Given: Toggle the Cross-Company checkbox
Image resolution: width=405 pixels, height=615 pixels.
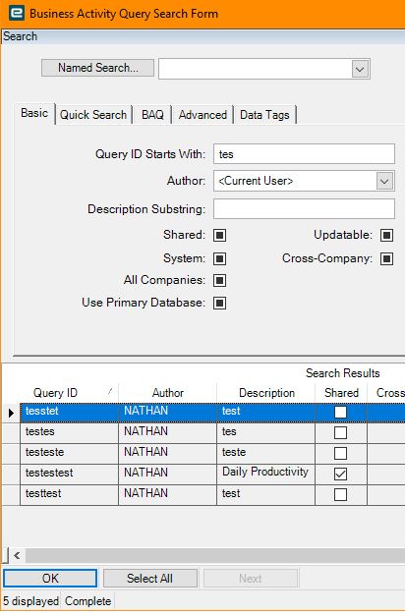Looking at the screenshot, I should coord(386,258).
